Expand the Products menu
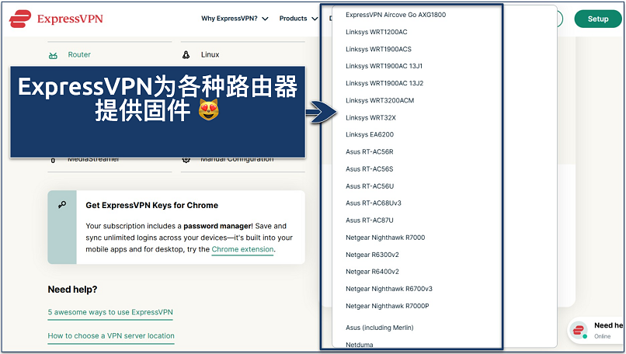Viewport: 626px width, 354px height. pos(297,19)
